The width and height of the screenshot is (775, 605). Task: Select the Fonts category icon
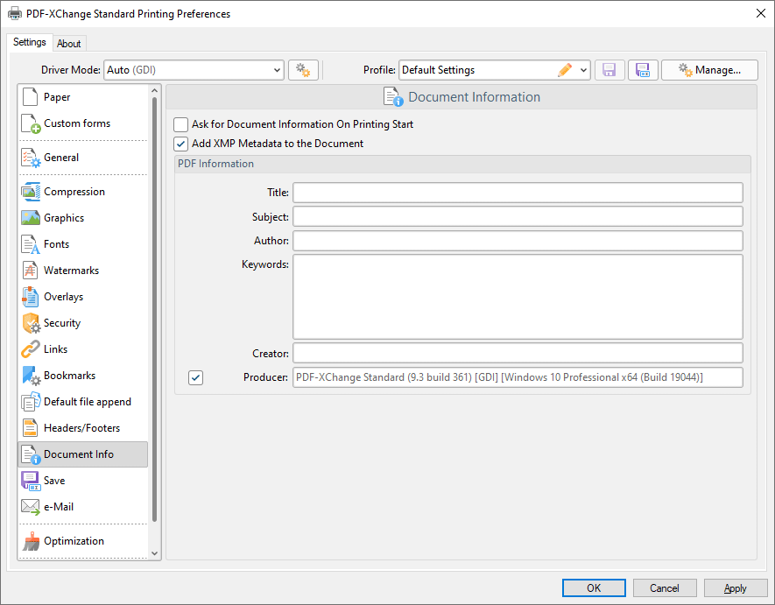(31, 244)
